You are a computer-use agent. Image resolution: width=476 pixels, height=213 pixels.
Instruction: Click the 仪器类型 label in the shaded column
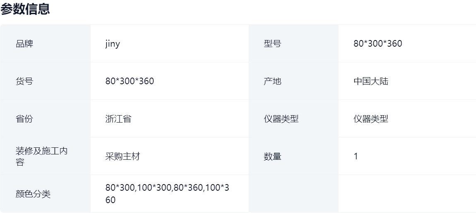281,119
